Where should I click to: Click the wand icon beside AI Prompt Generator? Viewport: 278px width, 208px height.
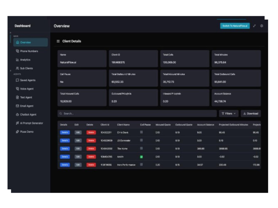pyautogui.click(x=17, y=123)
